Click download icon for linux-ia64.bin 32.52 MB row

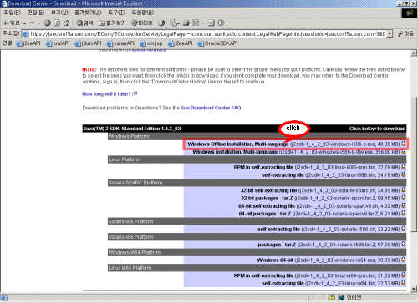(403, 283)
